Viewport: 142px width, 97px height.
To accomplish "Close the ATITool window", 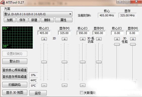I will [x=136, y=1].
